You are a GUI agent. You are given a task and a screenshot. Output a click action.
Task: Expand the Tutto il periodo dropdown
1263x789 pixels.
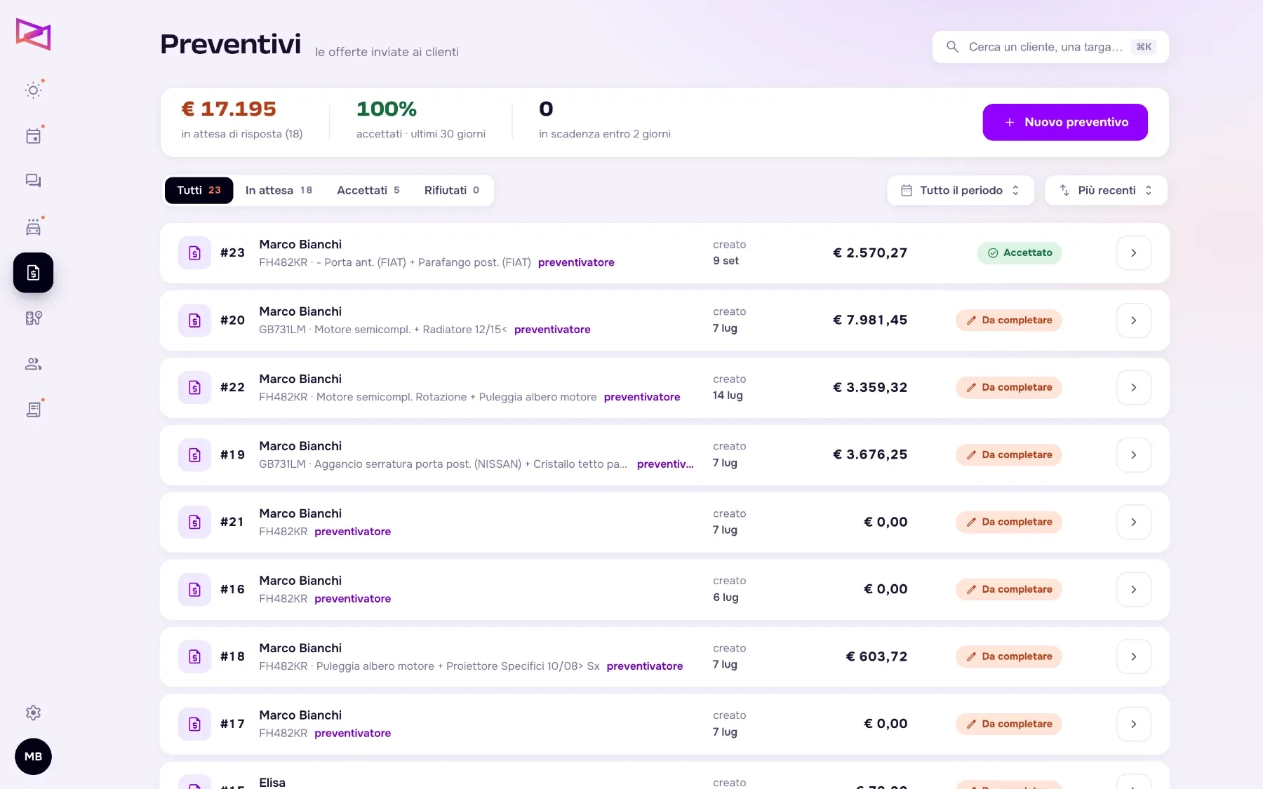[961, 190]
